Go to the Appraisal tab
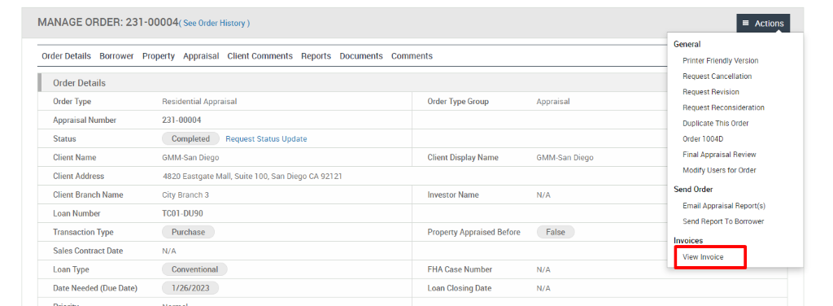 pos(201,56)
